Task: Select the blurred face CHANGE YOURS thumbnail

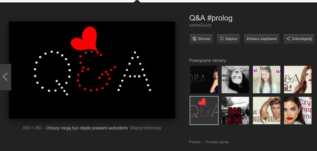Action: pyautogui.click(x=267, y=111)
